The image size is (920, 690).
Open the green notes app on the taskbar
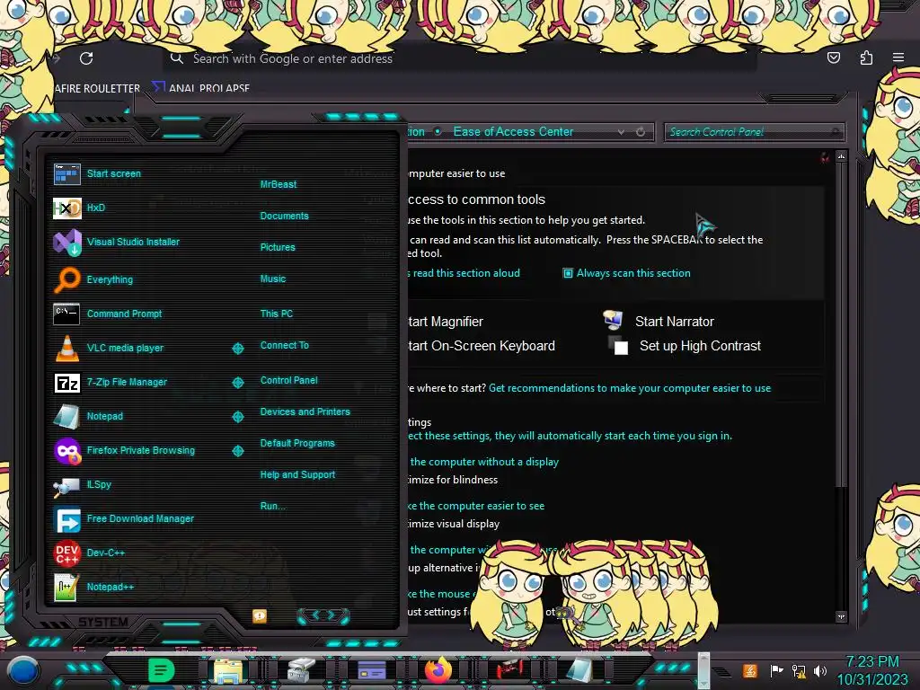coord(161,670)
